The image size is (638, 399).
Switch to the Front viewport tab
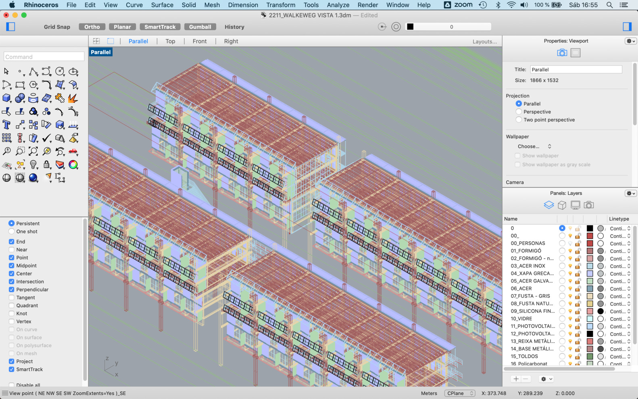tap(199, 41)
